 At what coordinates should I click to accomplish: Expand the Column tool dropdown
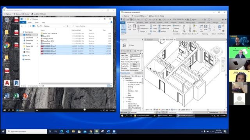[146, 31]
